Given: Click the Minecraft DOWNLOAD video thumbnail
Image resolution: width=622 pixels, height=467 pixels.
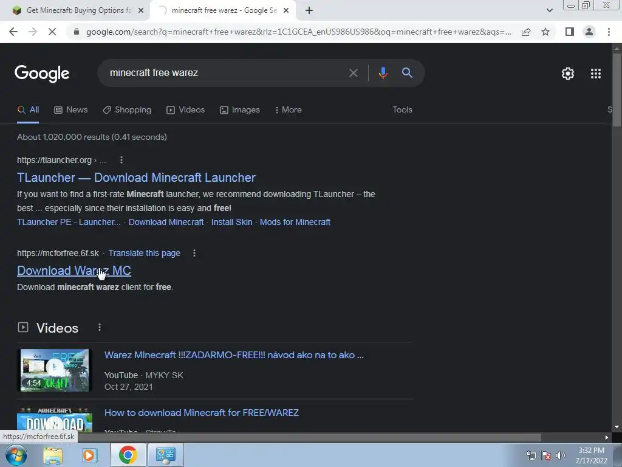Looking at the screenshot, I should (x=55, y=420).
